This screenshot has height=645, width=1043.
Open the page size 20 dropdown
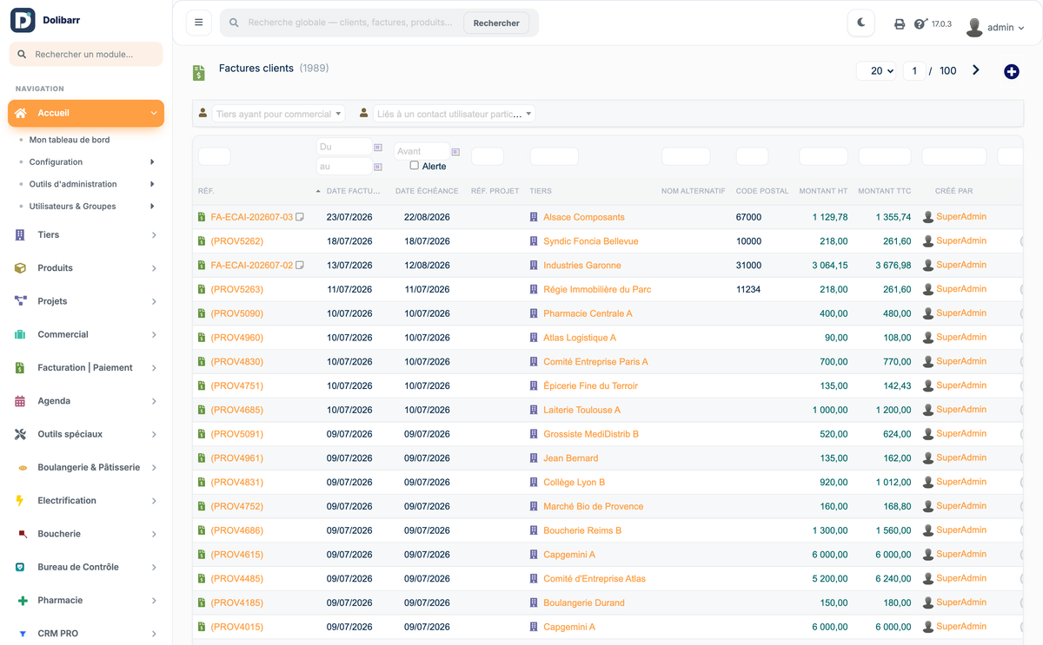876,71
